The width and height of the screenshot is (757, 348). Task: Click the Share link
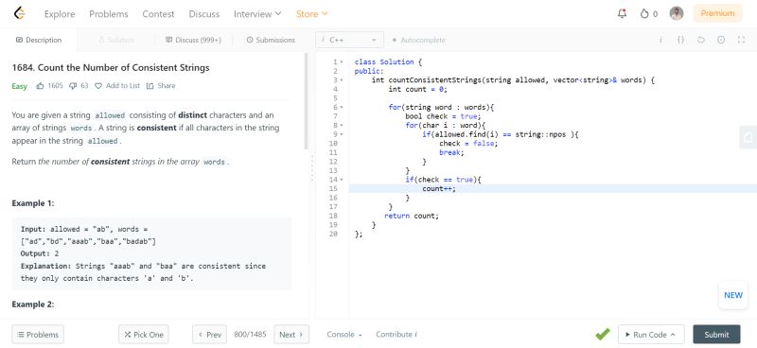pos(167,86)
